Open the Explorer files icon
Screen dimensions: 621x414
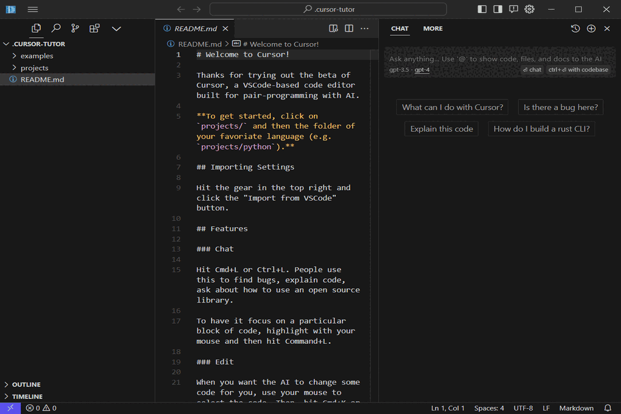[36, 28]
